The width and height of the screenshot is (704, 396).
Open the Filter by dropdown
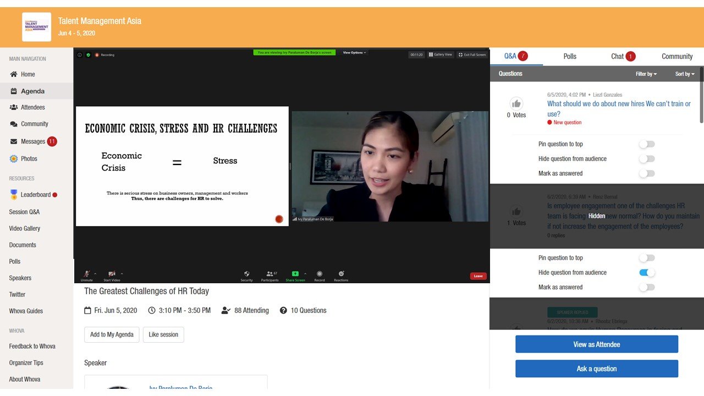click(x=646, y=74)
